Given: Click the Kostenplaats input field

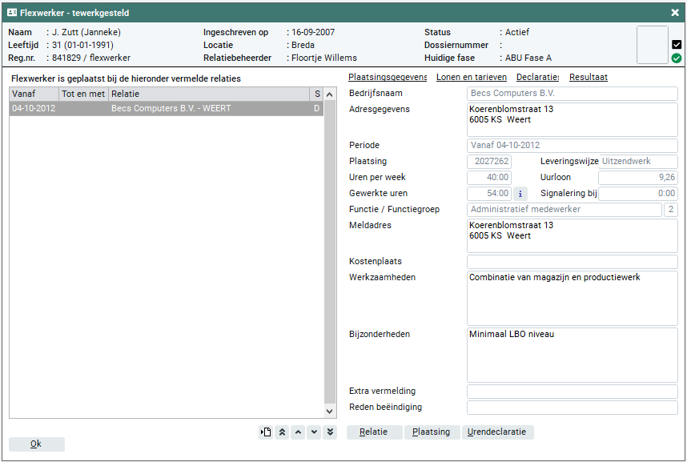Looking at the screenshot, I should point(572,262).
